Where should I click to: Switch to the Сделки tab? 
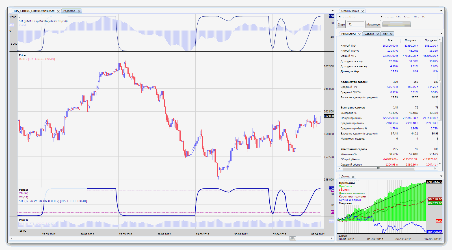point(369,34)
